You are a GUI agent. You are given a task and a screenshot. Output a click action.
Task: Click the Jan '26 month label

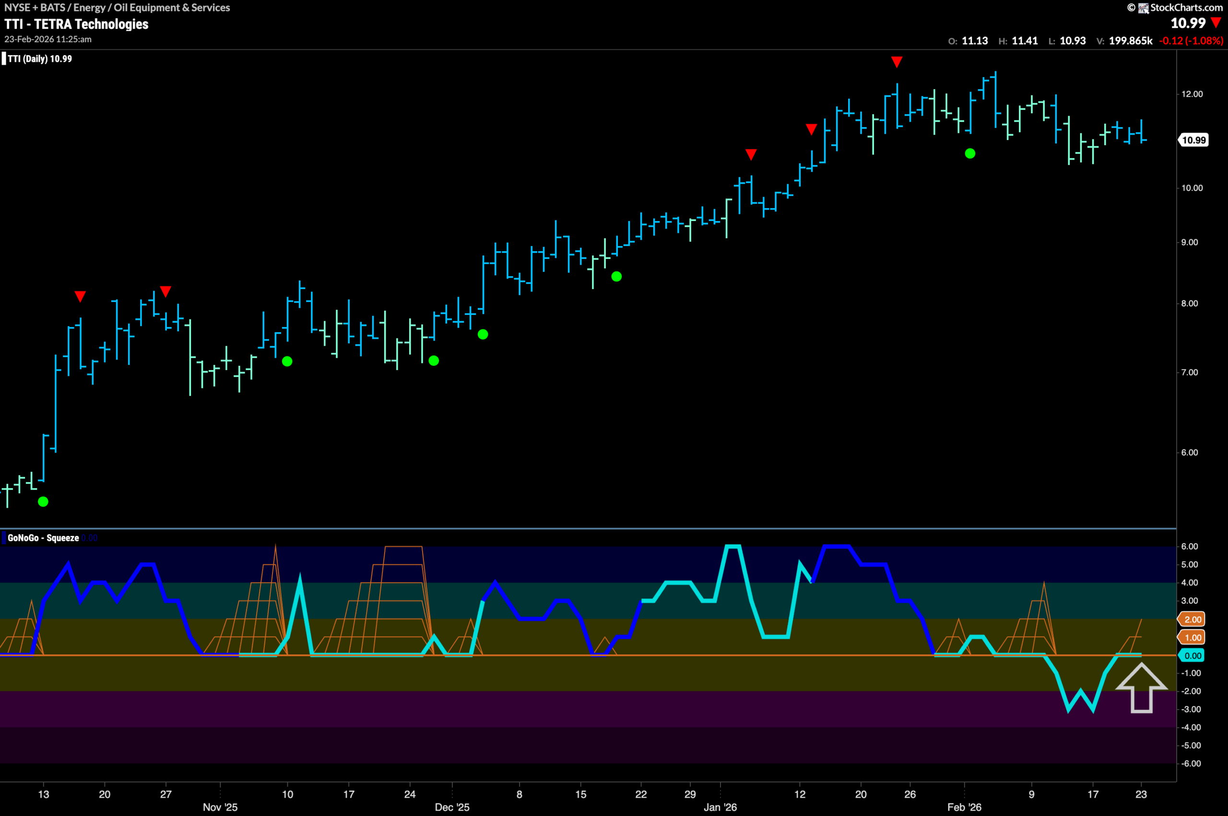(x=720, y=807)
